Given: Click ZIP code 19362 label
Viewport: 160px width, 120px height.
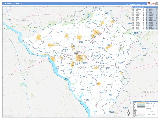Looking at the screenshot, I should tap(112, 112).
